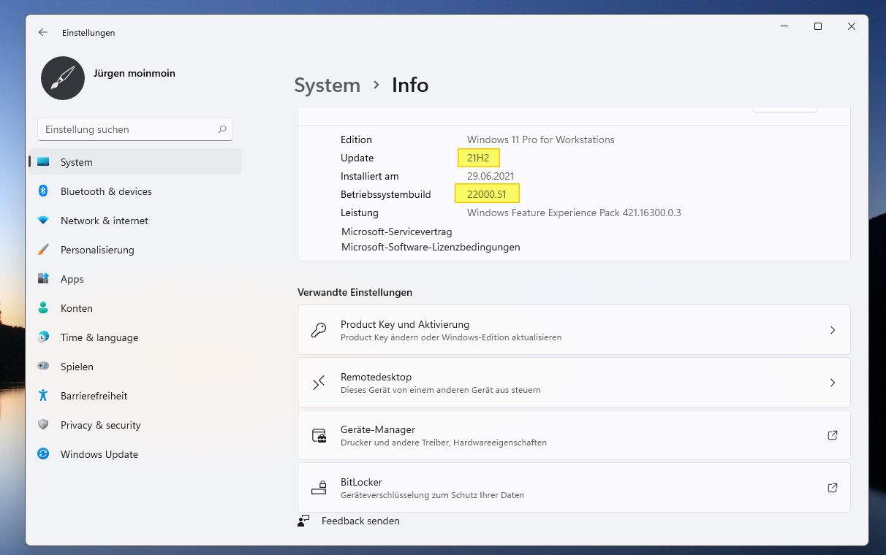This screenshot has height=555, width=886.
Task: Click the Spielen gamepad icon
Action: pos(43,367)
